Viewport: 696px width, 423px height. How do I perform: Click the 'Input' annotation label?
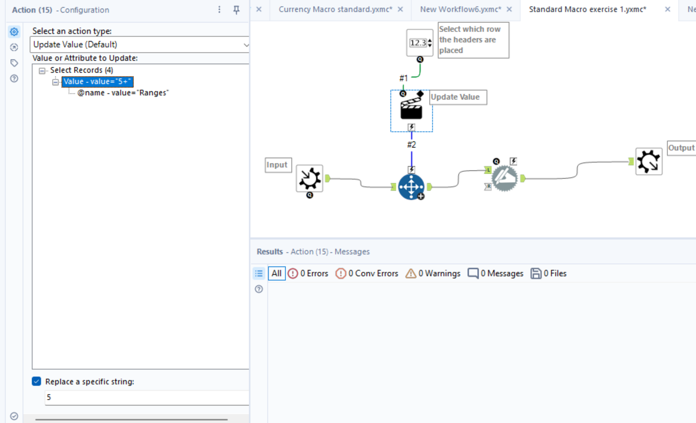coord(278,165)
